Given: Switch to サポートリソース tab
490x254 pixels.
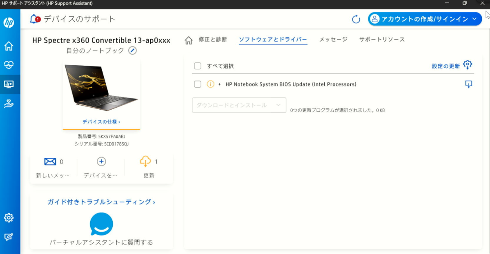Looking at the screenshot, I should coord(382,40).
